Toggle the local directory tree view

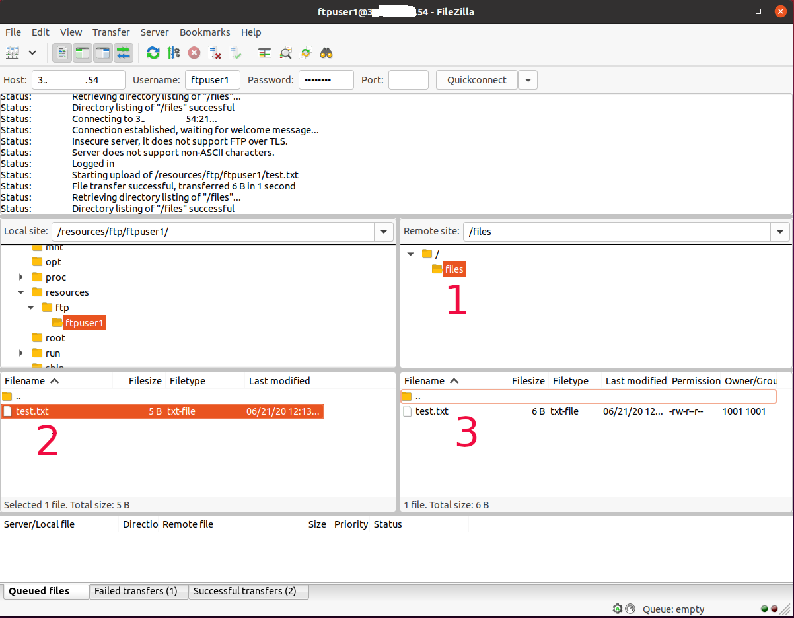coord(83,53)
